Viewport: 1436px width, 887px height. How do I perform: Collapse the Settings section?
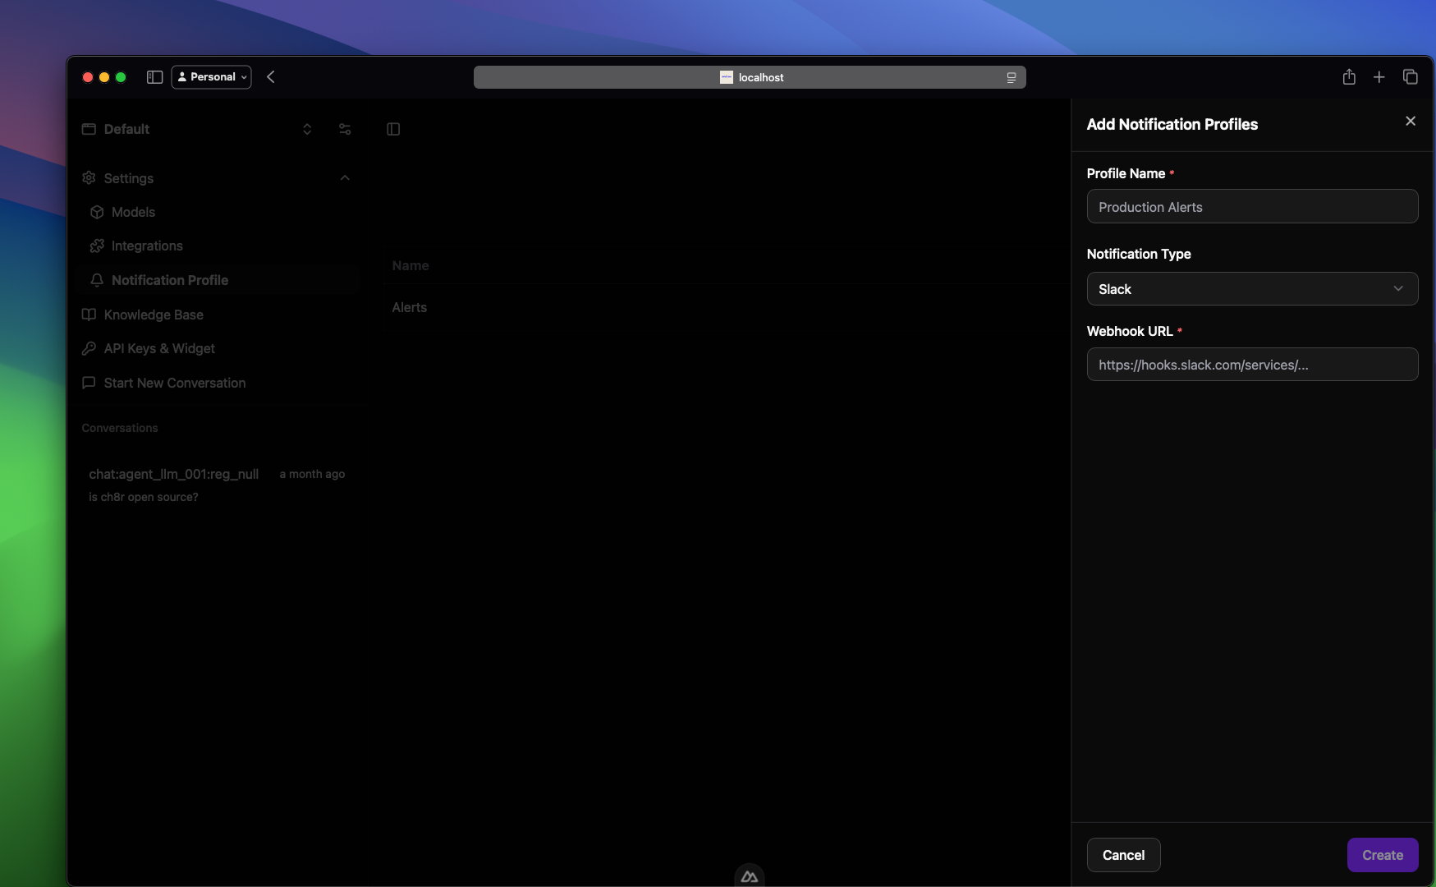[344, 178]
